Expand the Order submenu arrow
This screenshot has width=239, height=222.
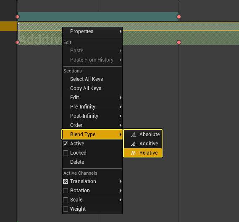coord(121,125)
